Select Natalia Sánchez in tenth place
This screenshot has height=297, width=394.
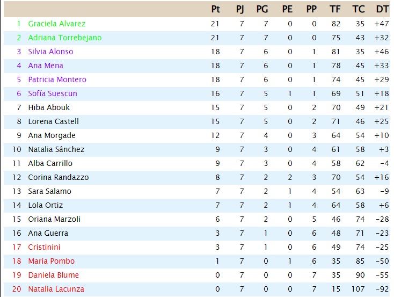(56, 149)
